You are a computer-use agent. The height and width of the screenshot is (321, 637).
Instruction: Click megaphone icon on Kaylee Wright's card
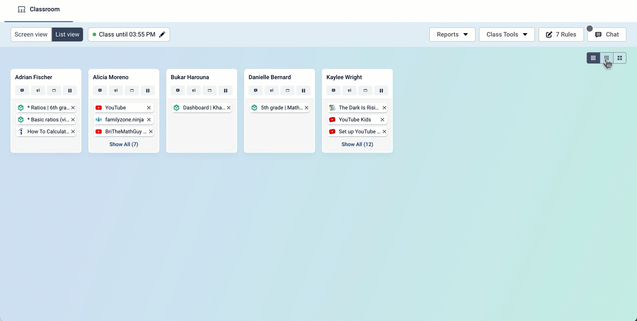pyautogui.click(x=349, y=91)
